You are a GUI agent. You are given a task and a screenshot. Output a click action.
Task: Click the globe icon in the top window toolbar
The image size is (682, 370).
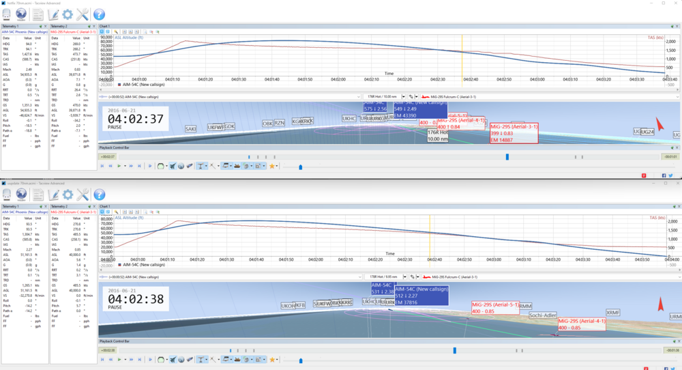(21, 14)
